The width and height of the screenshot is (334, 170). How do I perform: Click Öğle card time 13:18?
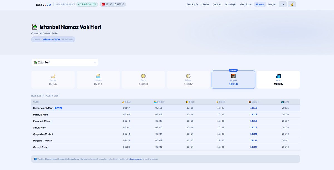pyautogui.click(x=143, y=84)
